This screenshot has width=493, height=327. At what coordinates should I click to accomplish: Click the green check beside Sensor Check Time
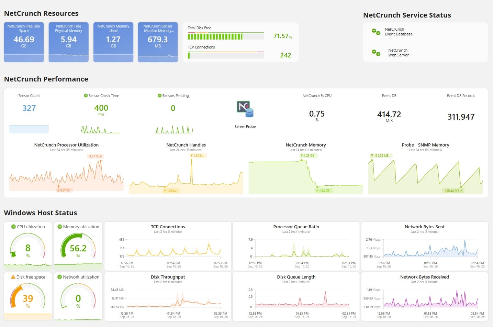[x=86, y=96]
